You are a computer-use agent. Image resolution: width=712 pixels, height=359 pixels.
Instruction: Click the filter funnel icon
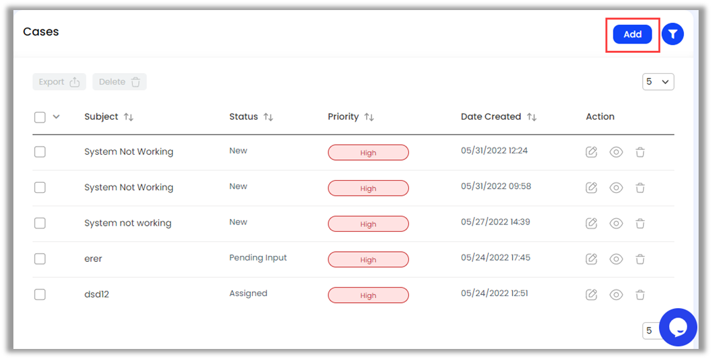coord(672,34)
